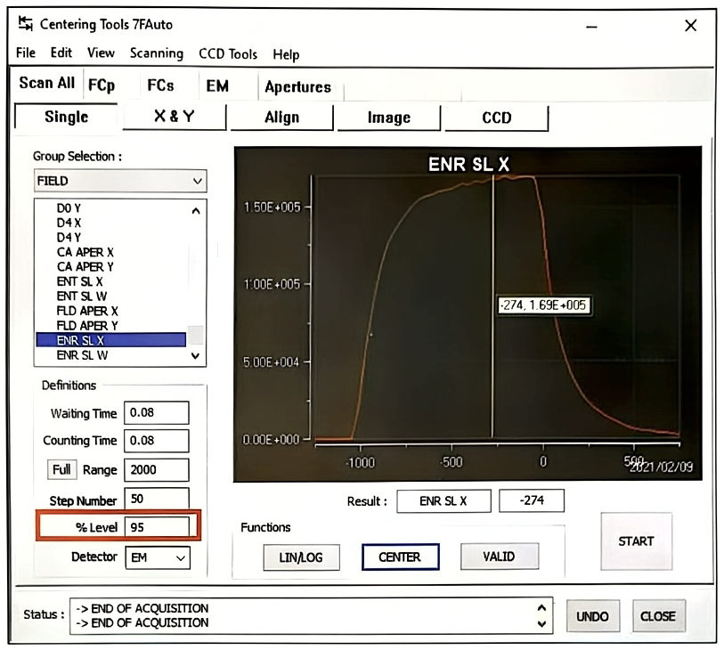
Task: Click the CENTER function button
Action: (x=400, y=557)
